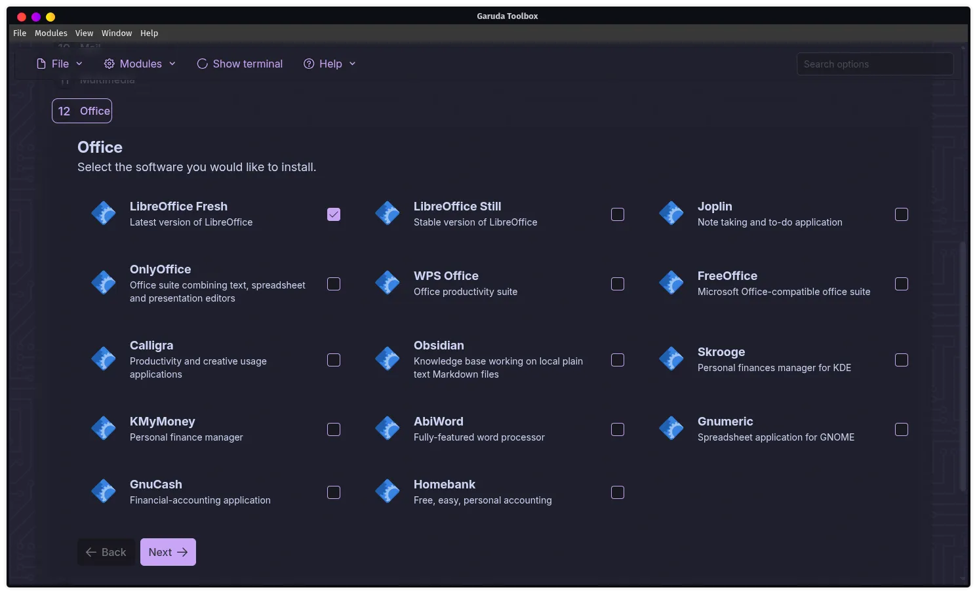Screen dimensions: 977x594
Task: Click the document icon beside File
Action: 41,64
